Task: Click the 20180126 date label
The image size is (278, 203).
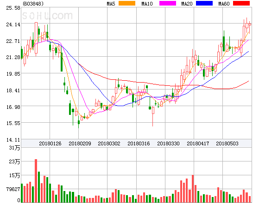Action: click(x=50, y=143)
